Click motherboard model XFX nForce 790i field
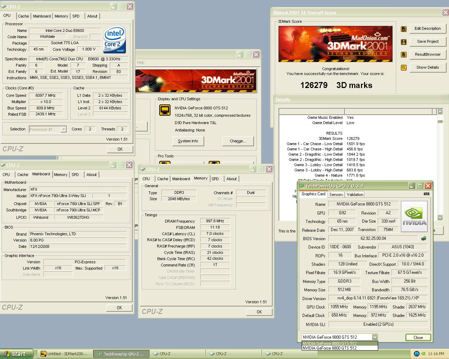This screenshot has height=359, width=449. (60, 196)
